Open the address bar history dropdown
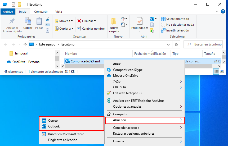The height and width of the screenshot is (146, 228). click(x=168, y=44)
